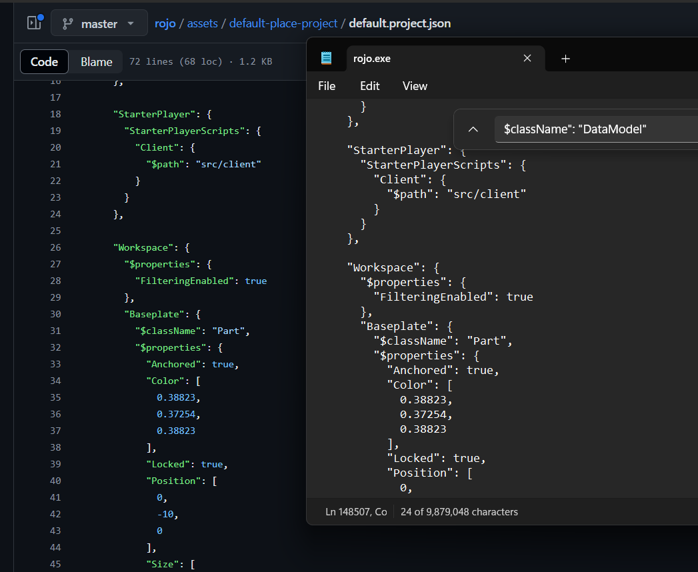Click the plus icon to open new tab

click(565, 59)
